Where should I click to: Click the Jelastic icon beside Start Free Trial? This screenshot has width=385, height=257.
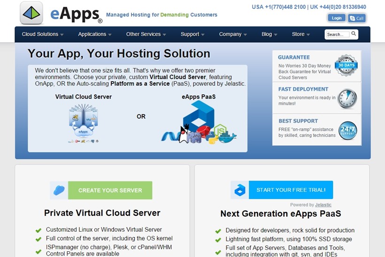coord(239,190)
